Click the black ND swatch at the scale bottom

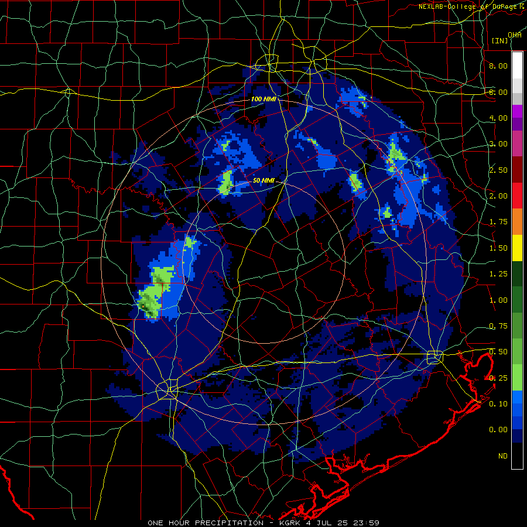pos(517,456)
